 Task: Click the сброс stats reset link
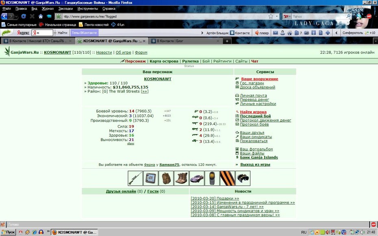[x=130, y=143]
